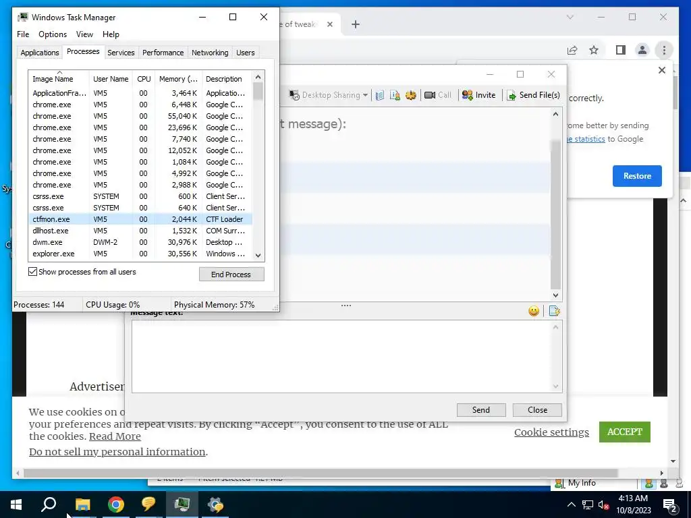Viewport: 691px width, 518px height.
Task: Click the gear application taskbar icon
Action: coord(215,505)
